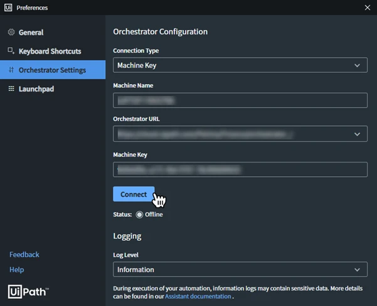Open the Assistant documentation link
The image size is (377, 306).
coord(198,297)
